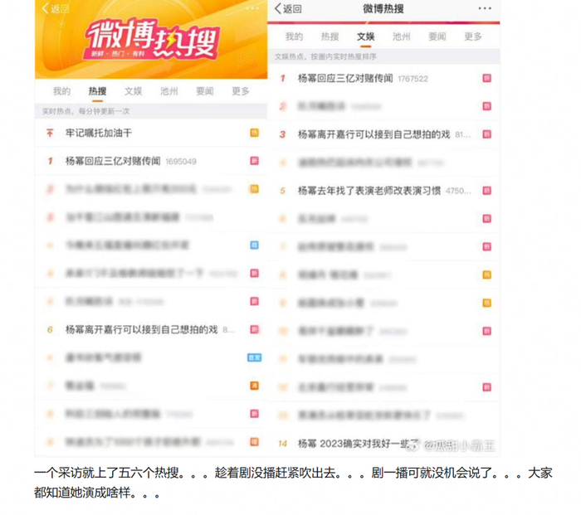Click the 微博热搜 banner logo image
Image resolution: width=581 pixels, height=515 pixels.
[x=152, y=40]
